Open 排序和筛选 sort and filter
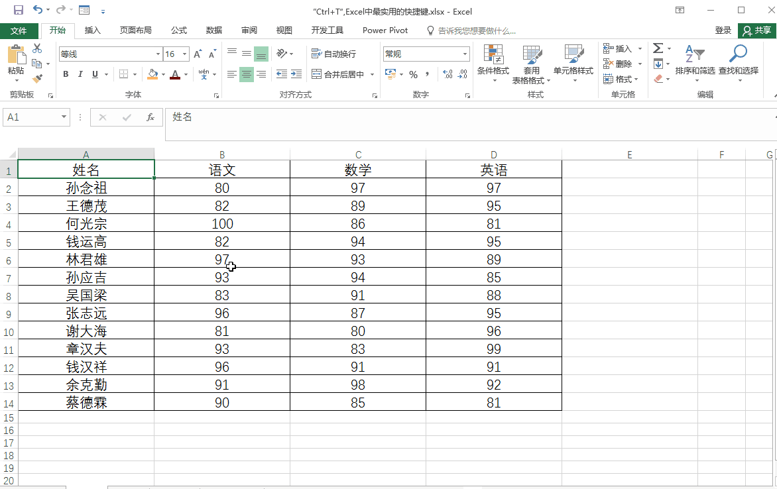 coord(695,62)
